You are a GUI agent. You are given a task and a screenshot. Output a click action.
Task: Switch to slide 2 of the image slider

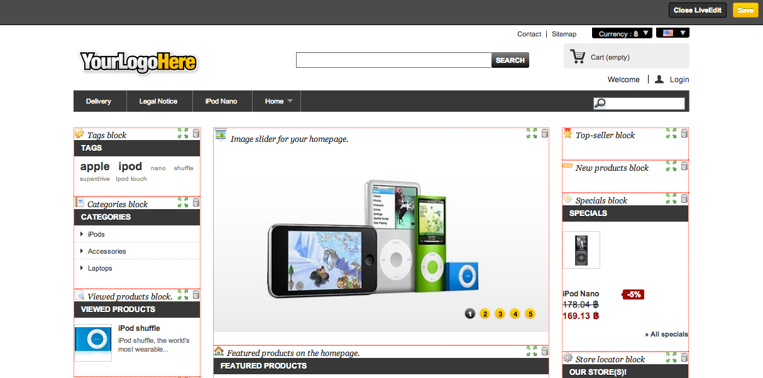485,313
